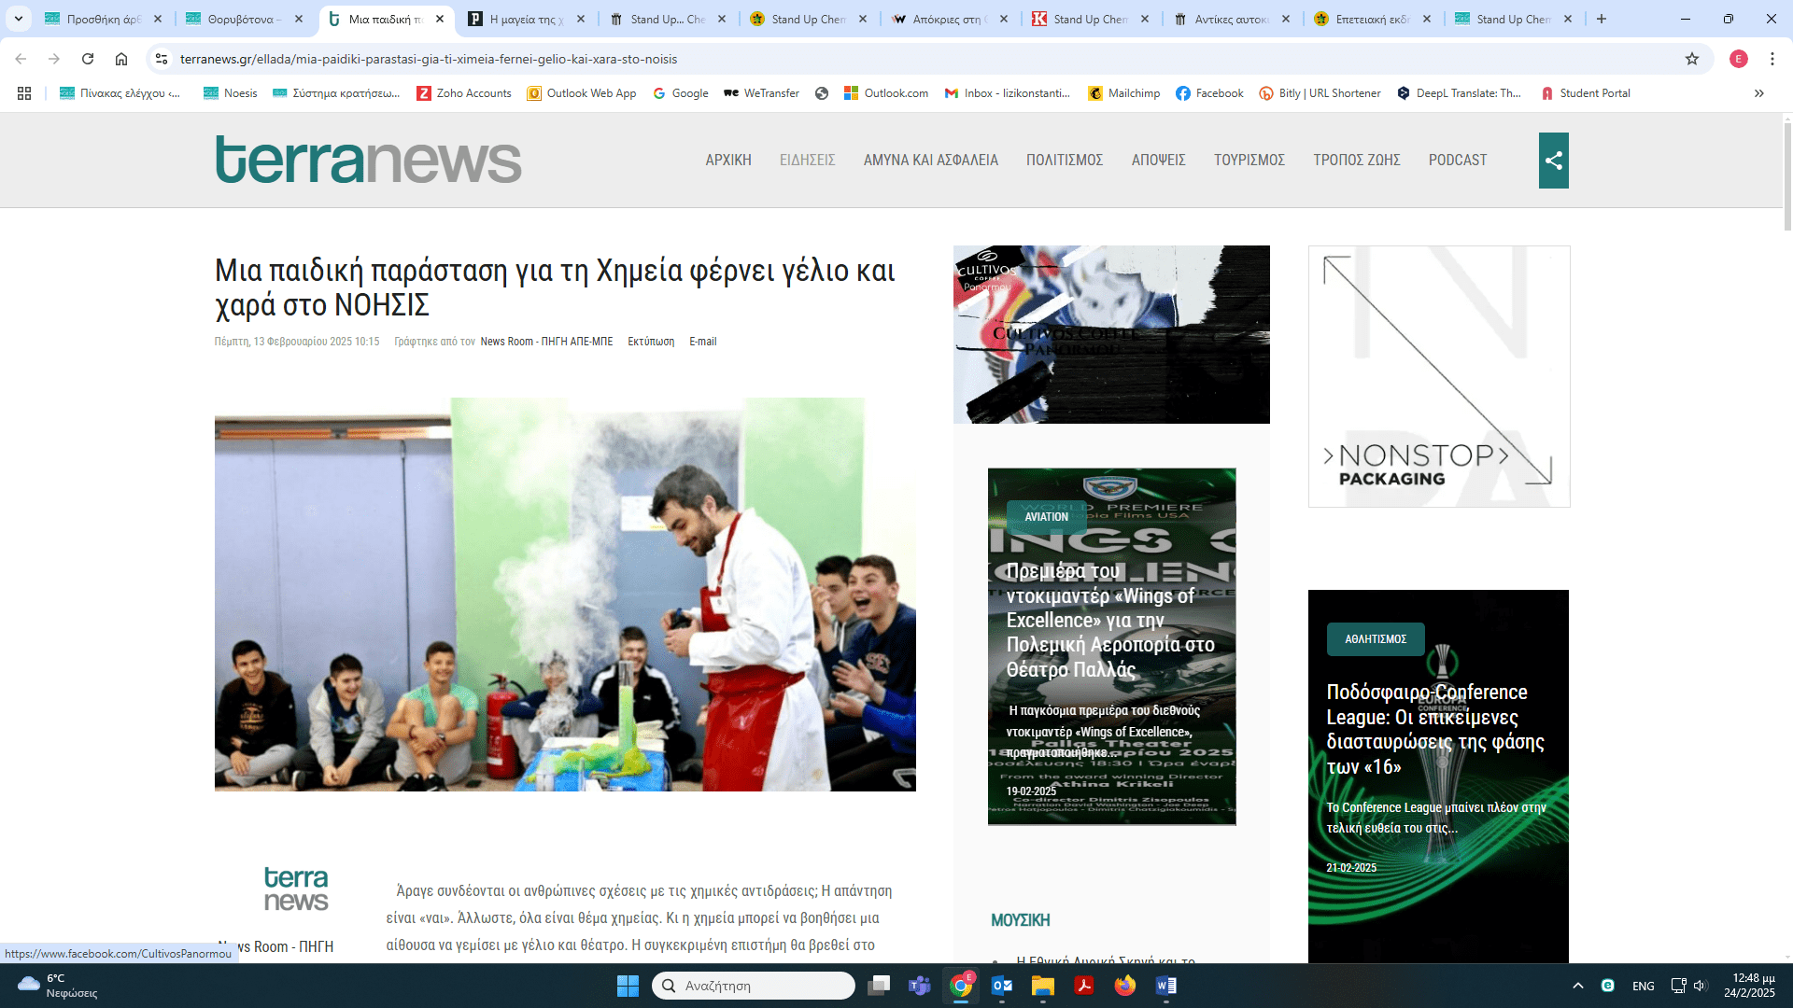Expand hidden system tray icons chevron

point(1577,986)
